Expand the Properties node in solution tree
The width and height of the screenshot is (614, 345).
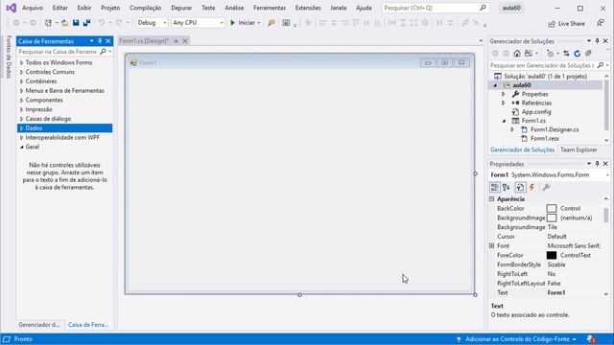(504, 94)
